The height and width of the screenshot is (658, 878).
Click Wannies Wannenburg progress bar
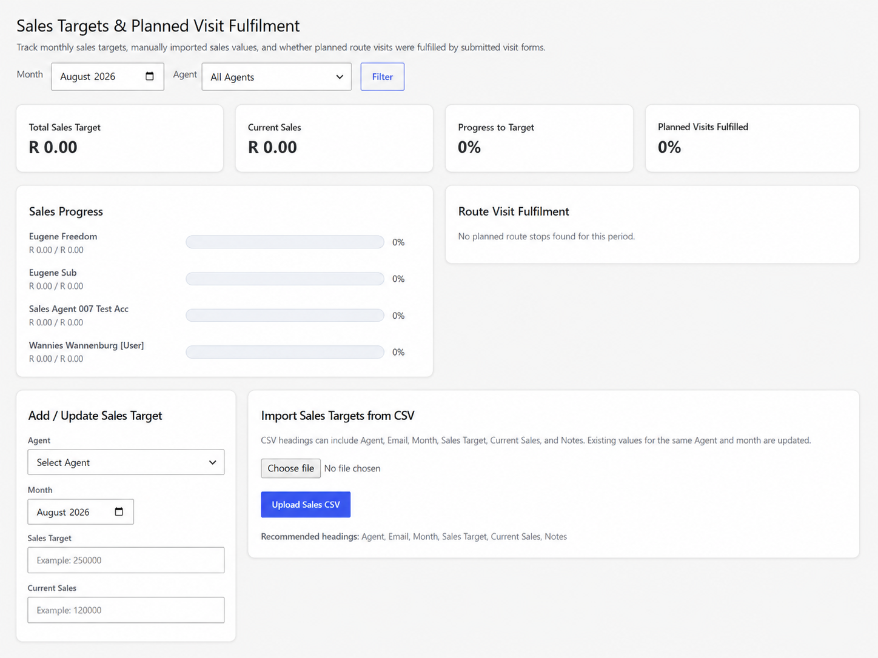point(285,352)
